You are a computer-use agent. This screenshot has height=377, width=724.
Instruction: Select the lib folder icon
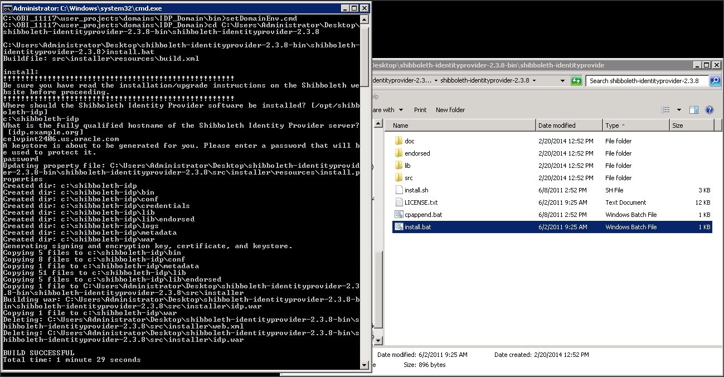399,166
